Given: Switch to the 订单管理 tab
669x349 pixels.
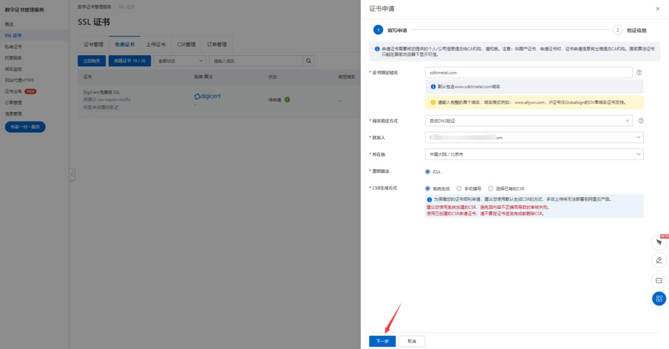Looking at the screenshot, I should click(x=217, y=44).
